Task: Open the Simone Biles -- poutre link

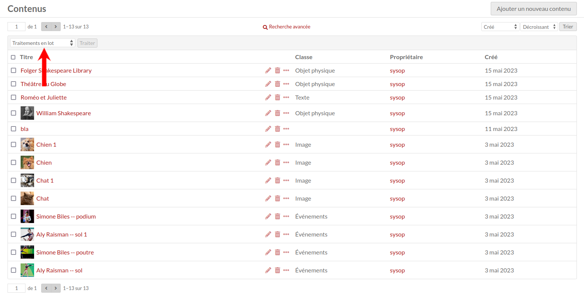Action: [x=65, y=252]
